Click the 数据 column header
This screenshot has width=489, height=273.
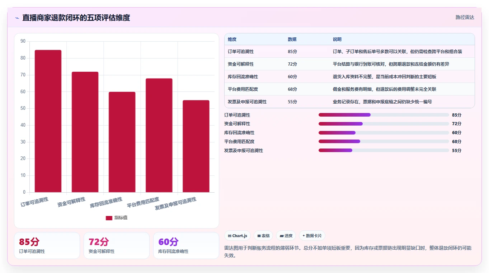pos(292,39)
